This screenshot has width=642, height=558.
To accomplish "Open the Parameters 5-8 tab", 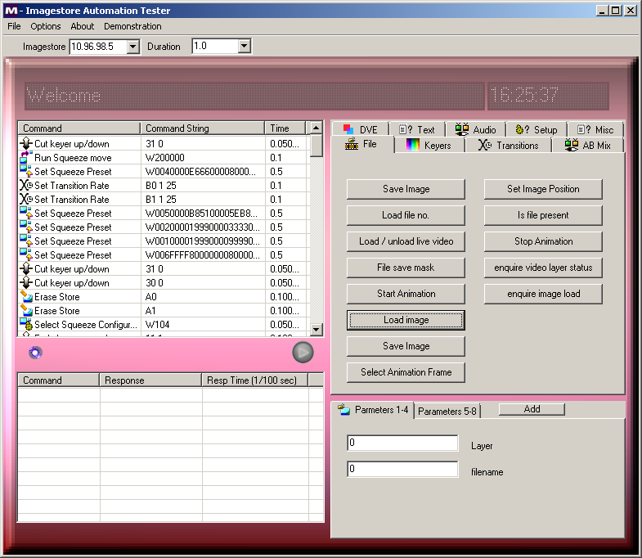I will pos(447,412).
